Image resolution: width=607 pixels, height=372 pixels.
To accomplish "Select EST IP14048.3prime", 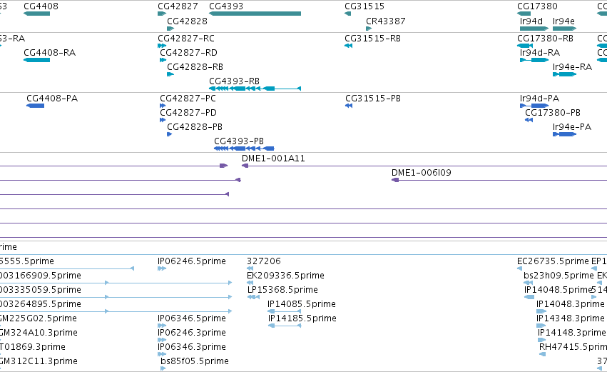I will click(571, 304).
